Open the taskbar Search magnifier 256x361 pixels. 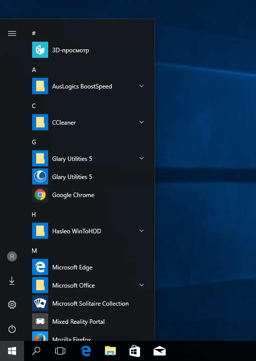(36, 351)
